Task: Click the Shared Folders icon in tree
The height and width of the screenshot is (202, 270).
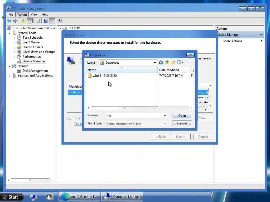Action: coord(19,47)
